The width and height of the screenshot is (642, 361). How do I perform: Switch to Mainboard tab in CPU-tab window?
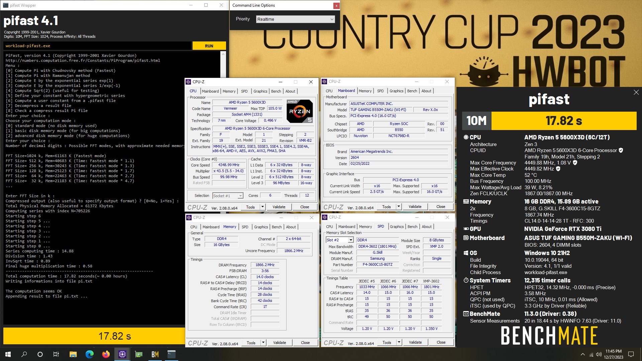[210, 91]
